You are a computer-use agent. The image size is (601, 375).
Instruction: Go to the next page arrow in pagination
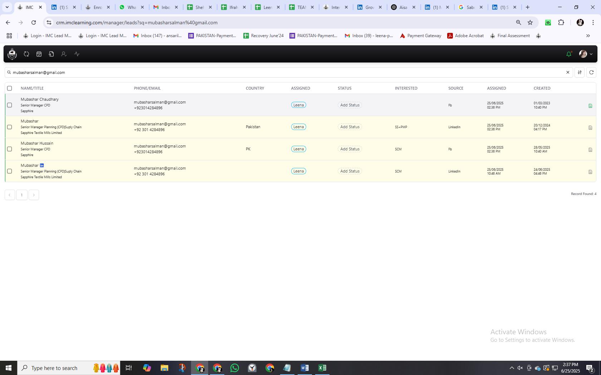(34, 195)
